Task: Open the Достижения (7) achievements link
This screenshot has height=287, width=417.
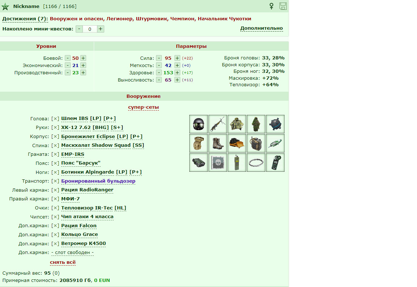Action: [25, 19]
